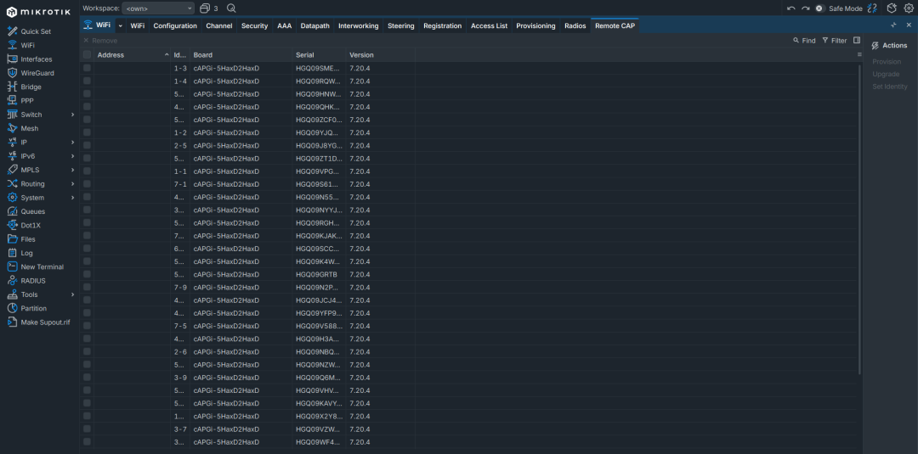918x454 pixels.
Task: Sort by the Address column header
Action: point(133,55)
